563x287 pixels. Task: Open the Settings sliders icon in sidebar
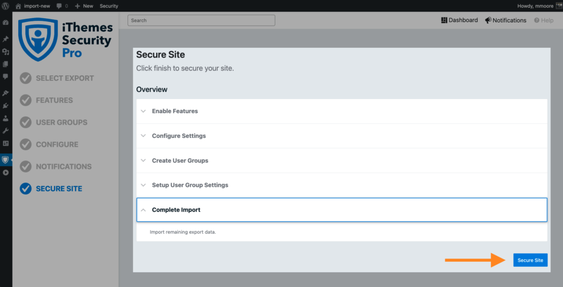tap(5, 143)
